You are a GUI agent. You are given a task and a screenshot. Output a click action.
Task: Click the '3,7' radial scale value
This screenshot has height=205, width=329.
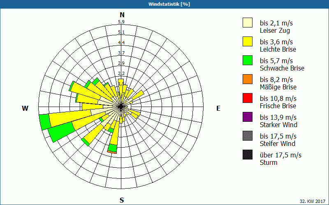click(121, 53)
